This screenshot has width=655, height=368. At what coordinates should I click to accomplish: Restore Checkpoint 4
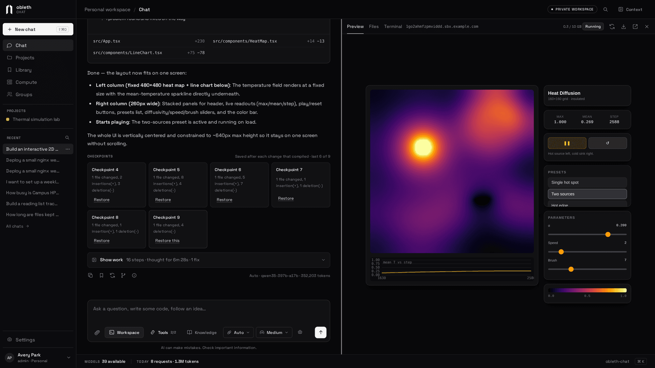click(102, 200)
